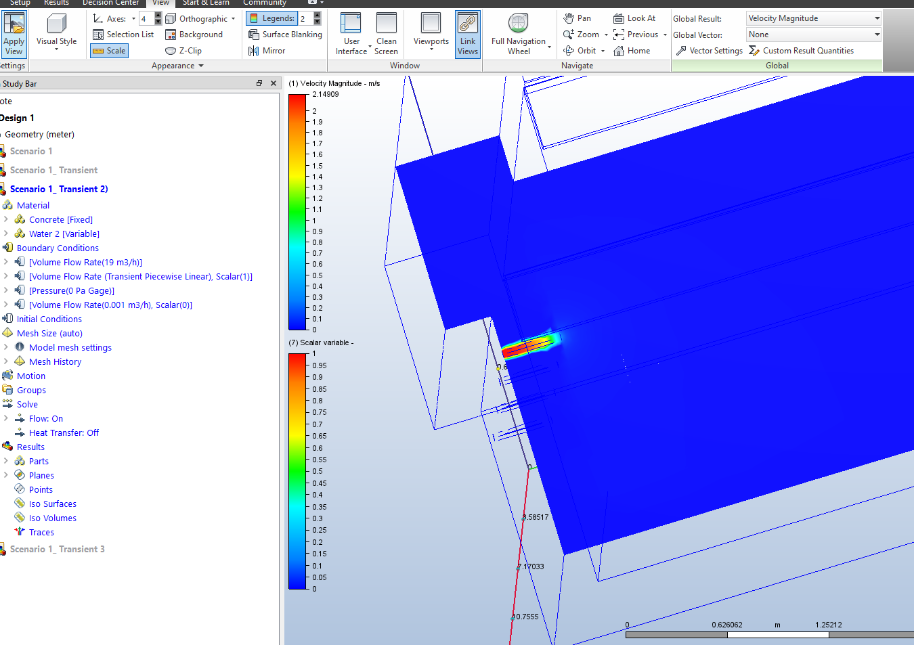Go to Previous view
This screenshot has width=914, height=645.
[636, 35]
